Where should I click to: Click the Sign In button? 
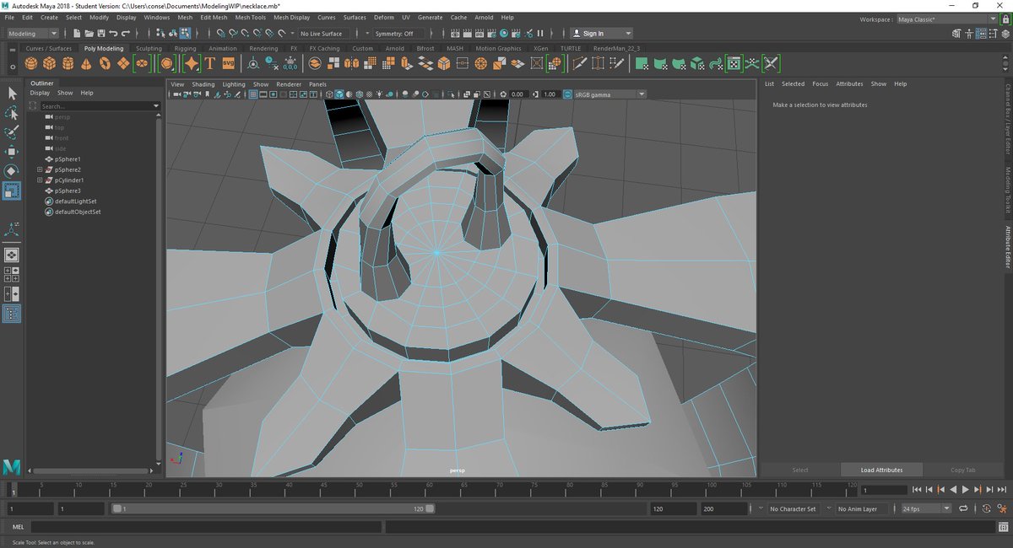(593, 34)
